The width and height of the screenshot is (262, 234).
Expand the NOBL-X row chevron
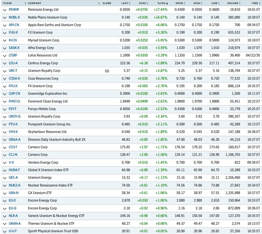click(5, 18)
